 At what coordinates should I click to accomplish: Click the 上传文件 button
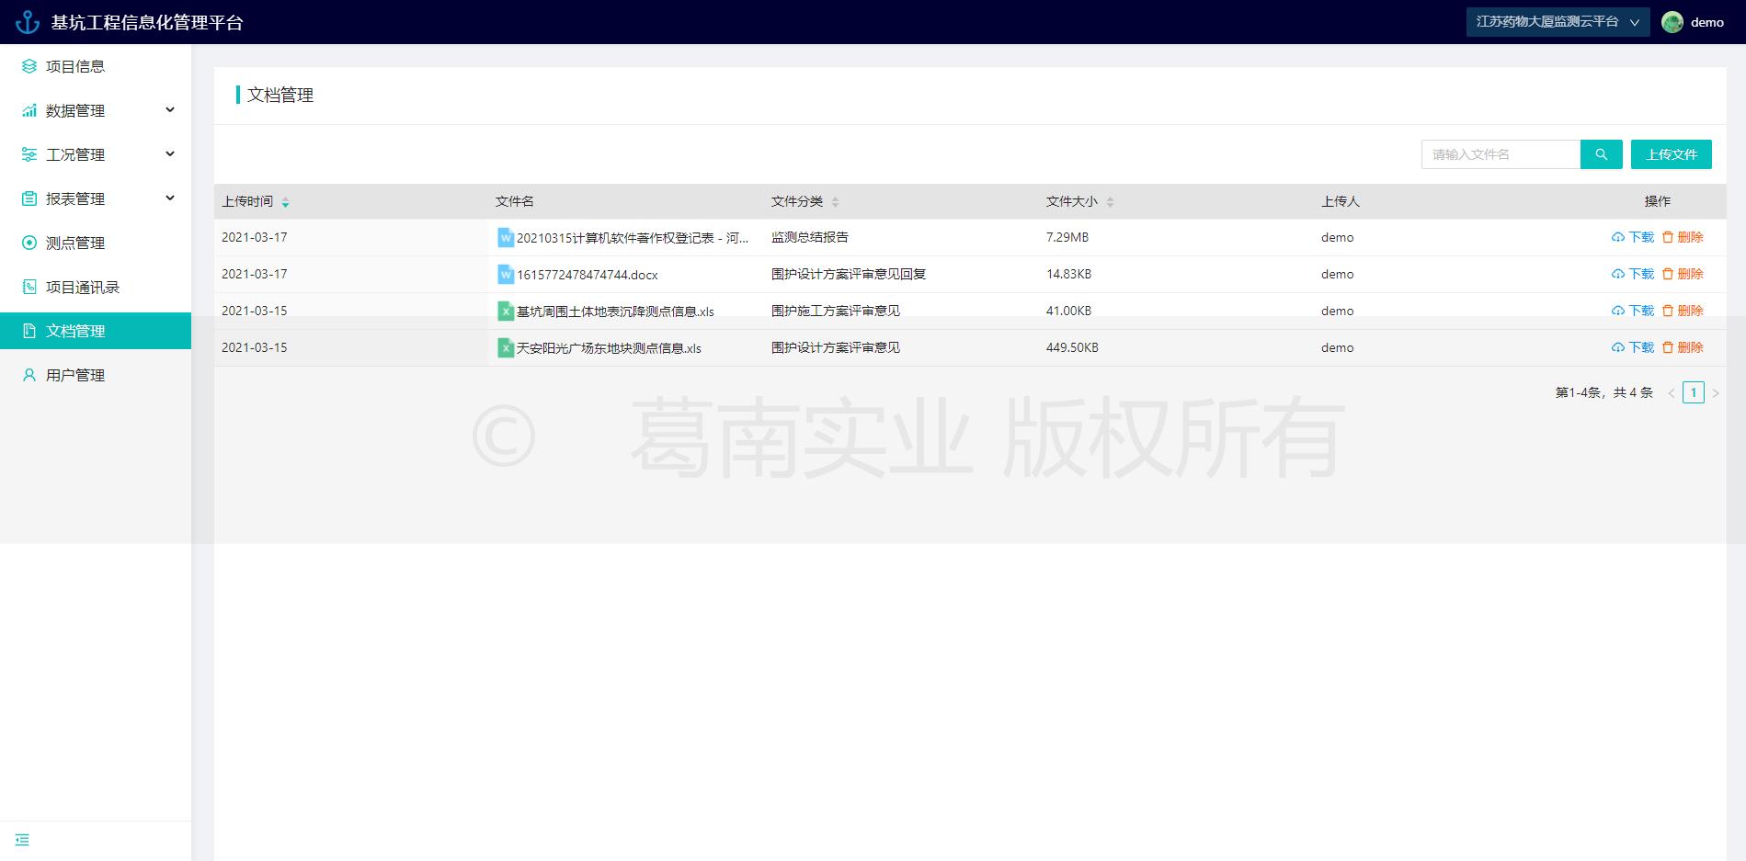click(x=1671, y=154)
